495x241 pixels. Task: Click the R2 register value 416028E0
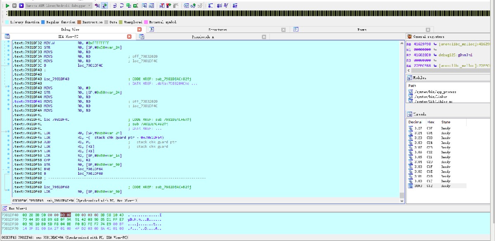pyautogui.click(x=422, y=54)
